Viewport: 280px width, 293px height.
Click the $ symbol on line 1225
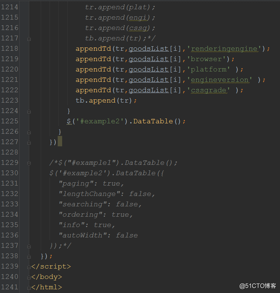[x=69, y=121]
